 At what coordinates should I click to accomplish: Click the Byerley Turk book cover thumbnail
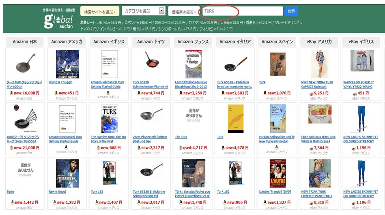[110, 119]
